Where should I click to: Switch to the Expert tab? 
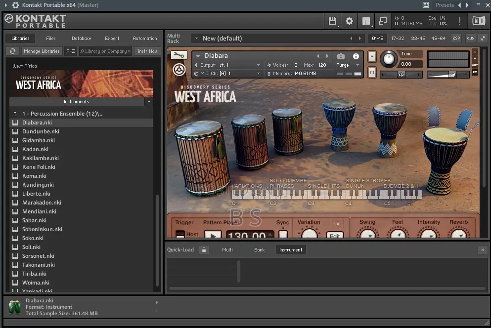tap(112, 38)
